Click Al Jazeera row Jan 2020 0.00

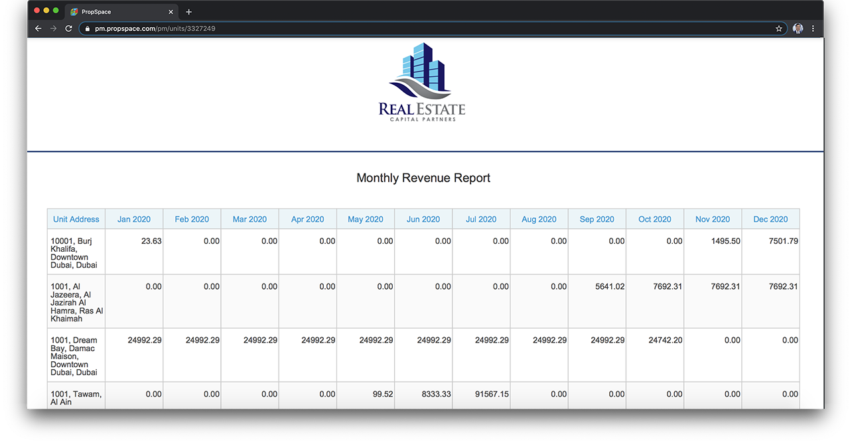[x=134, y=302]
